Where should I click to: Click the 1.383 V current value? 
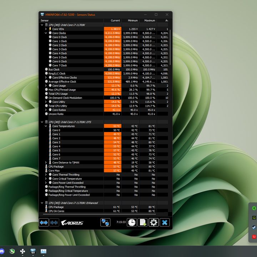[x=112, y=29]
